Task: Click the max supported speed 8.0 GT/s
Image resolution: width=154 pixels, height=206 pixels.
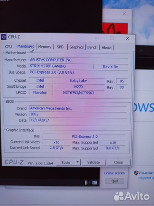Action: (x=113, y=148)
